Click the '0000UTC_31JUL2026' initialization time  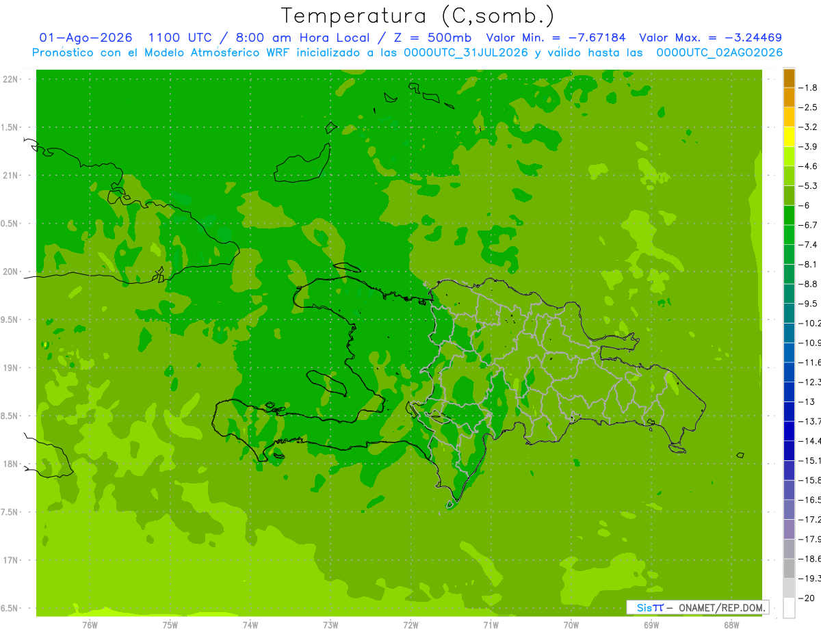tap(467, 53)
